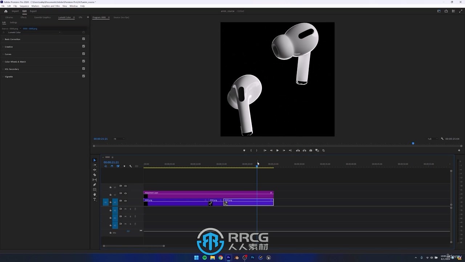This screenshot has width=465, height=262.
Task: Select the Ripple Edit tool
Action: point(95,170)
